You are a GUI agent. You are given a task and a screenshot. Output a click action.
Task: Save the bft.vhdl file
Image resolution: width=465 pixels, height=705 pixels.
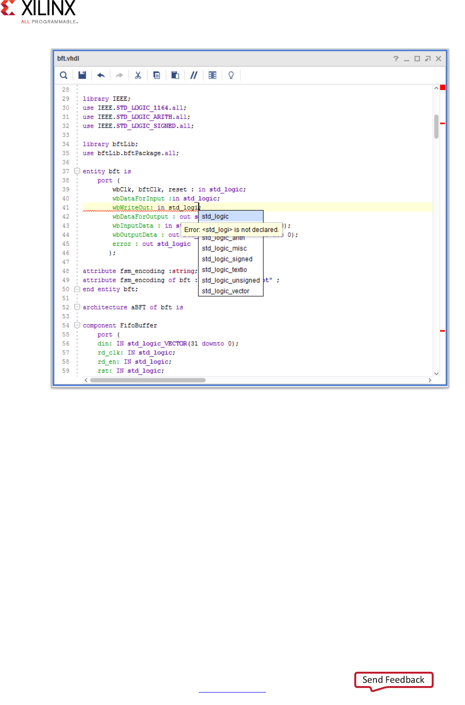point(82,75)
